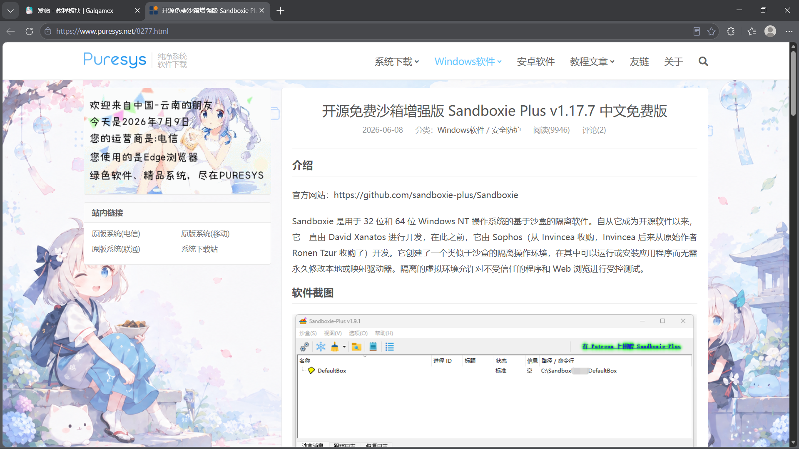Click the article title heading
The image size is (799, 449).
494,111
